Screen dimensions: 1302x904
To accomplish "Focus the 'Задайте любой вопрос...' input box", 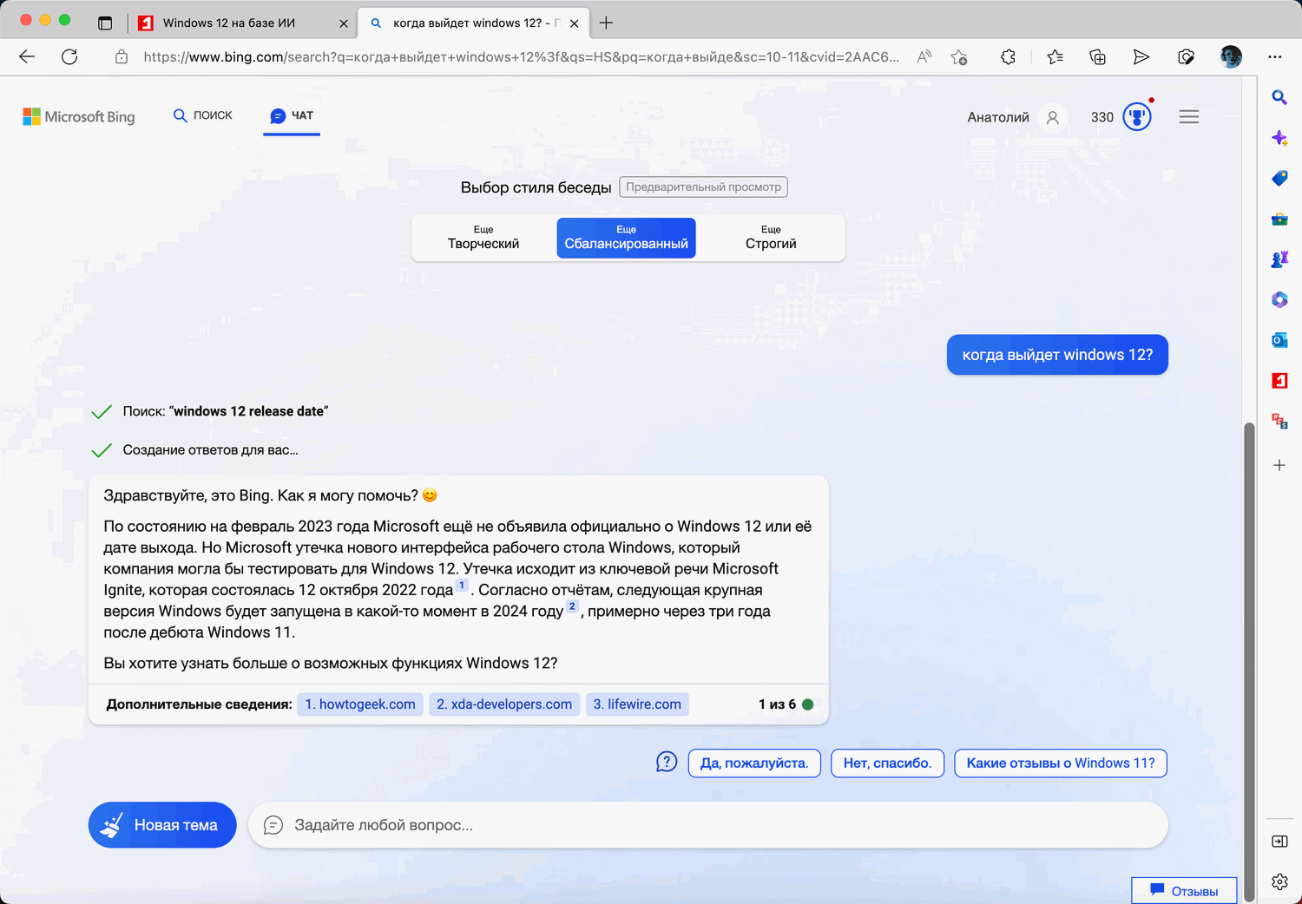I will pyautogui.click(x=708, y=825).
